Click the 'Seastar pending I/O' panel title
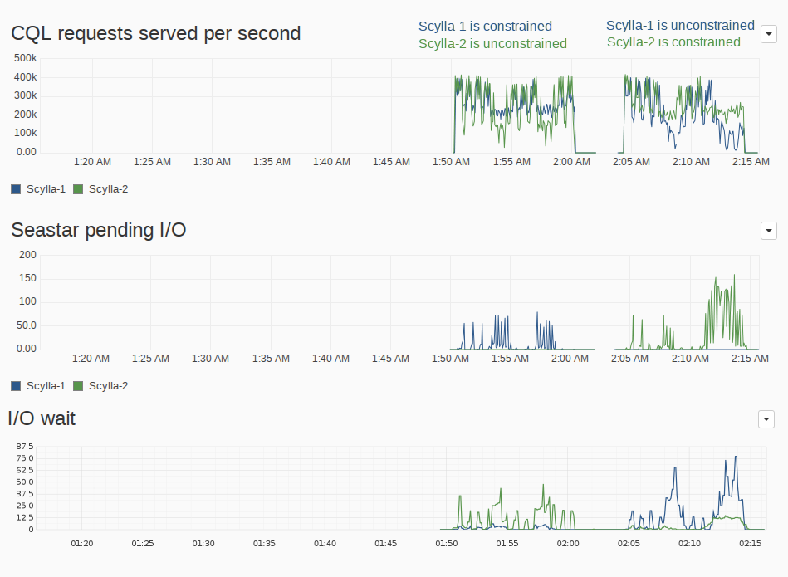The height and width of the screenshot is (577, 788). [x=99, y=230]
